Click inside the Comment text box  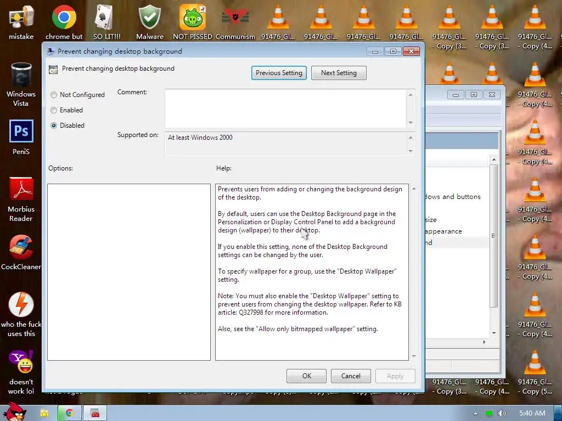[x=285, y=109]
